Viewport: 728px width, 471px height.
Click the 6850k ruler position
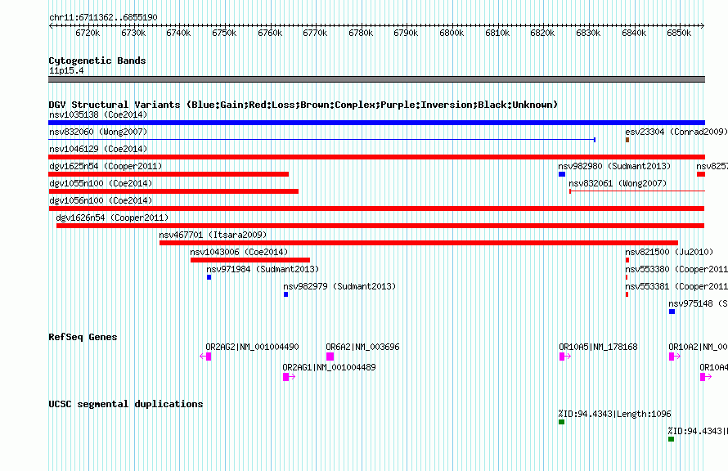679,33
